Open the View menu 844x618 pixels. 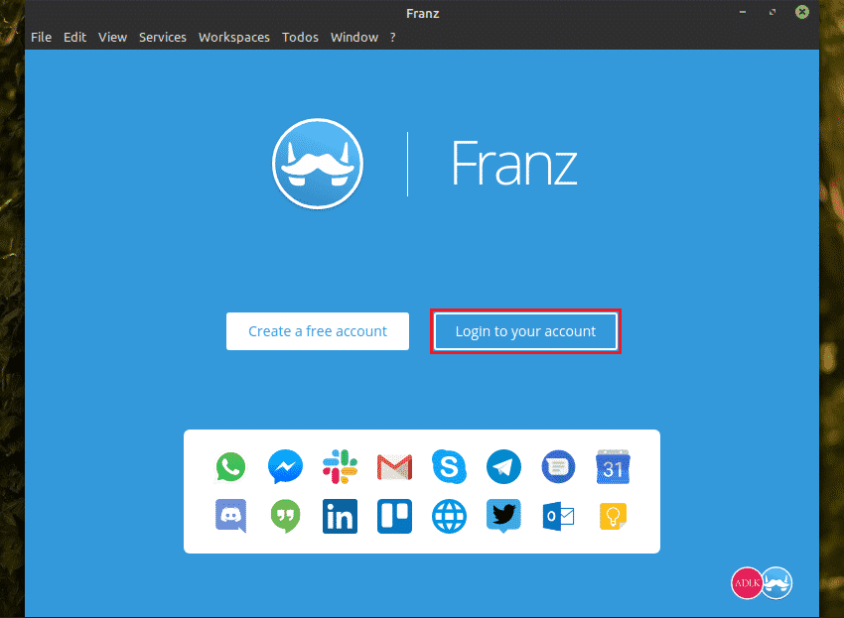pos(112,37)
